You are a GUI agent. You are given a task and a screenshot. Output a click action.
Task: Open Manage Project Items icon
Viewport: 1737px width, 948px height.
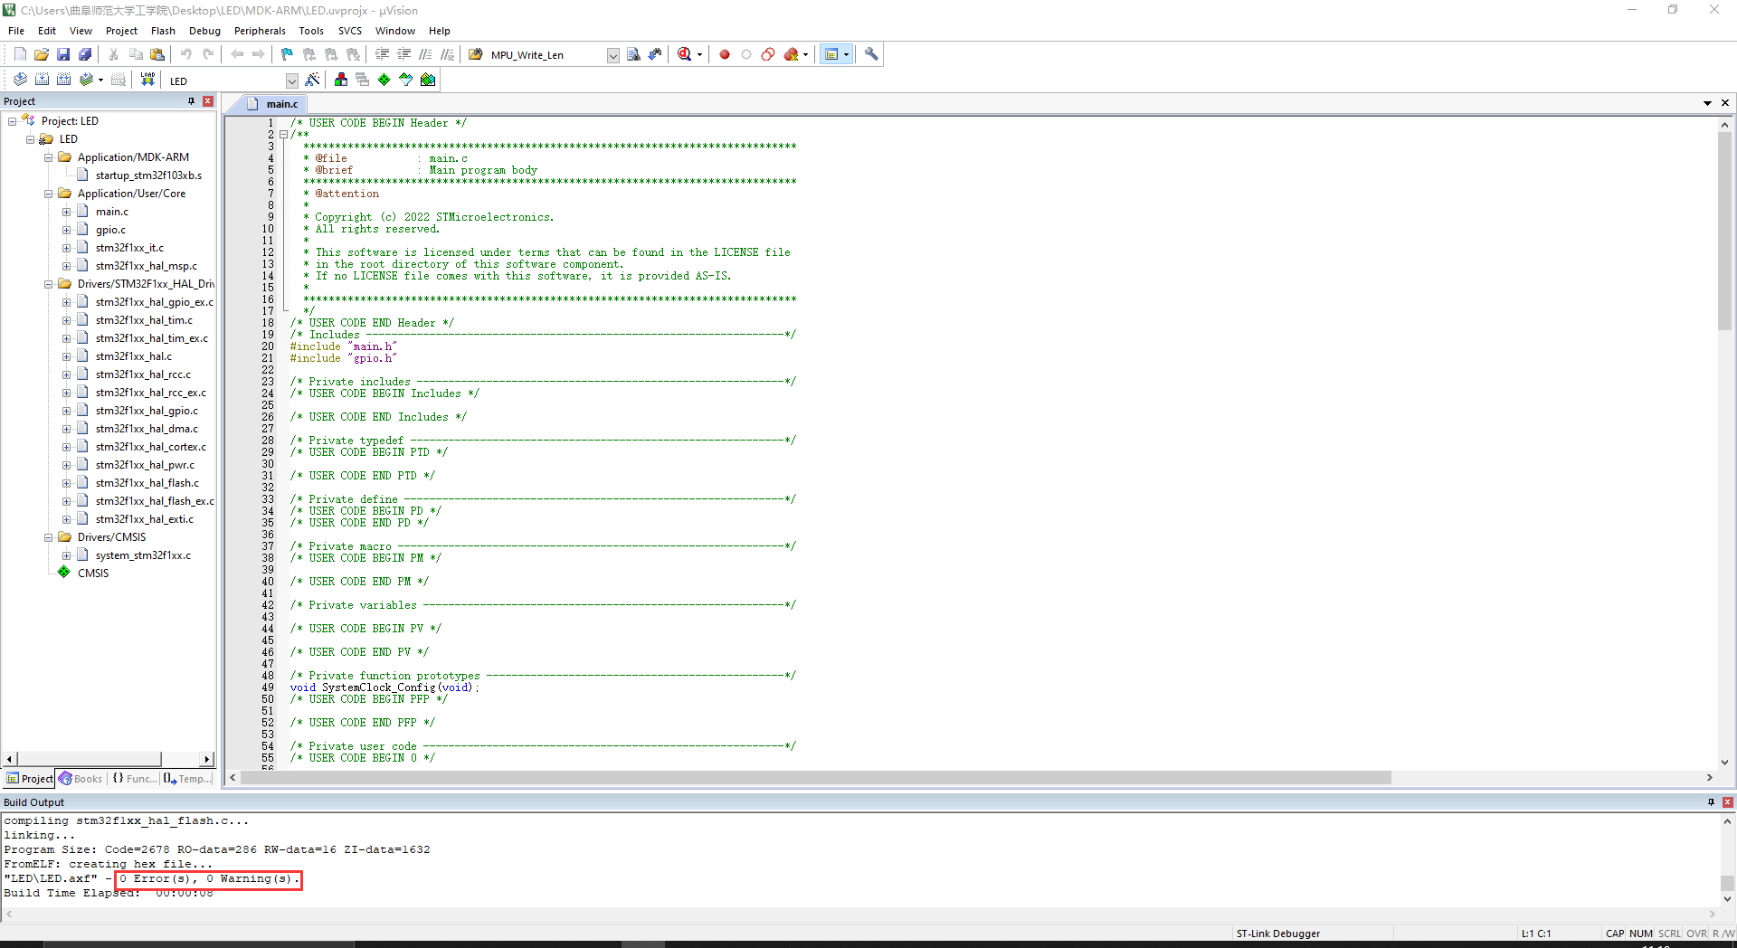[341, 80]
